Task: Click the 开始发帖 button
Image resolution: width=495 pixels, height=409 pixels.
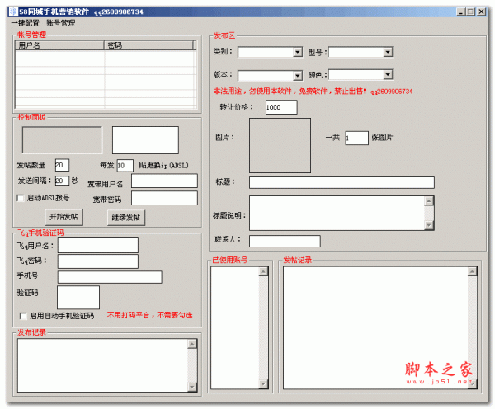Action: [64, 217]
